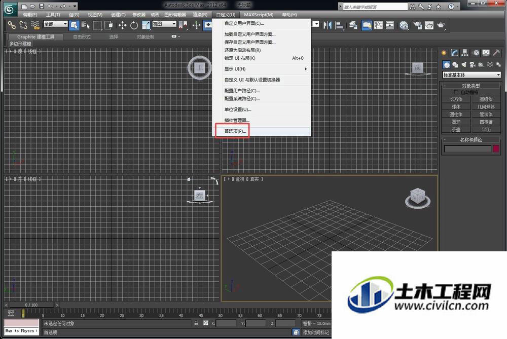Choose 自定义用户界面(C)... menu entry
This screenshot has width=507, height=339.
click(262, 23)
